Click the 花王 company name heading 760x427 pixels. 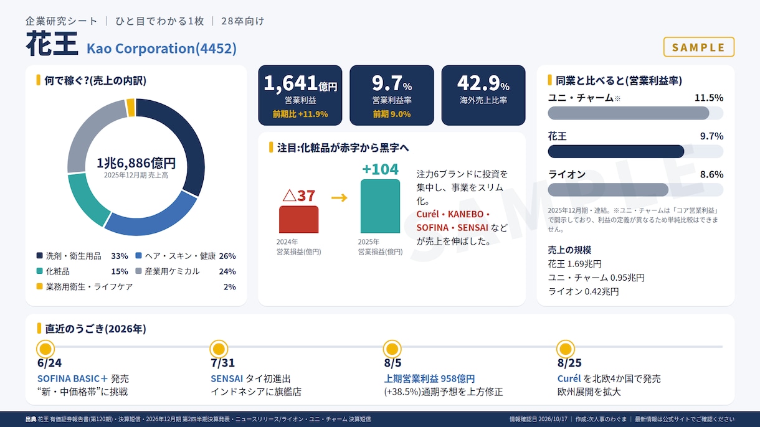52,44
